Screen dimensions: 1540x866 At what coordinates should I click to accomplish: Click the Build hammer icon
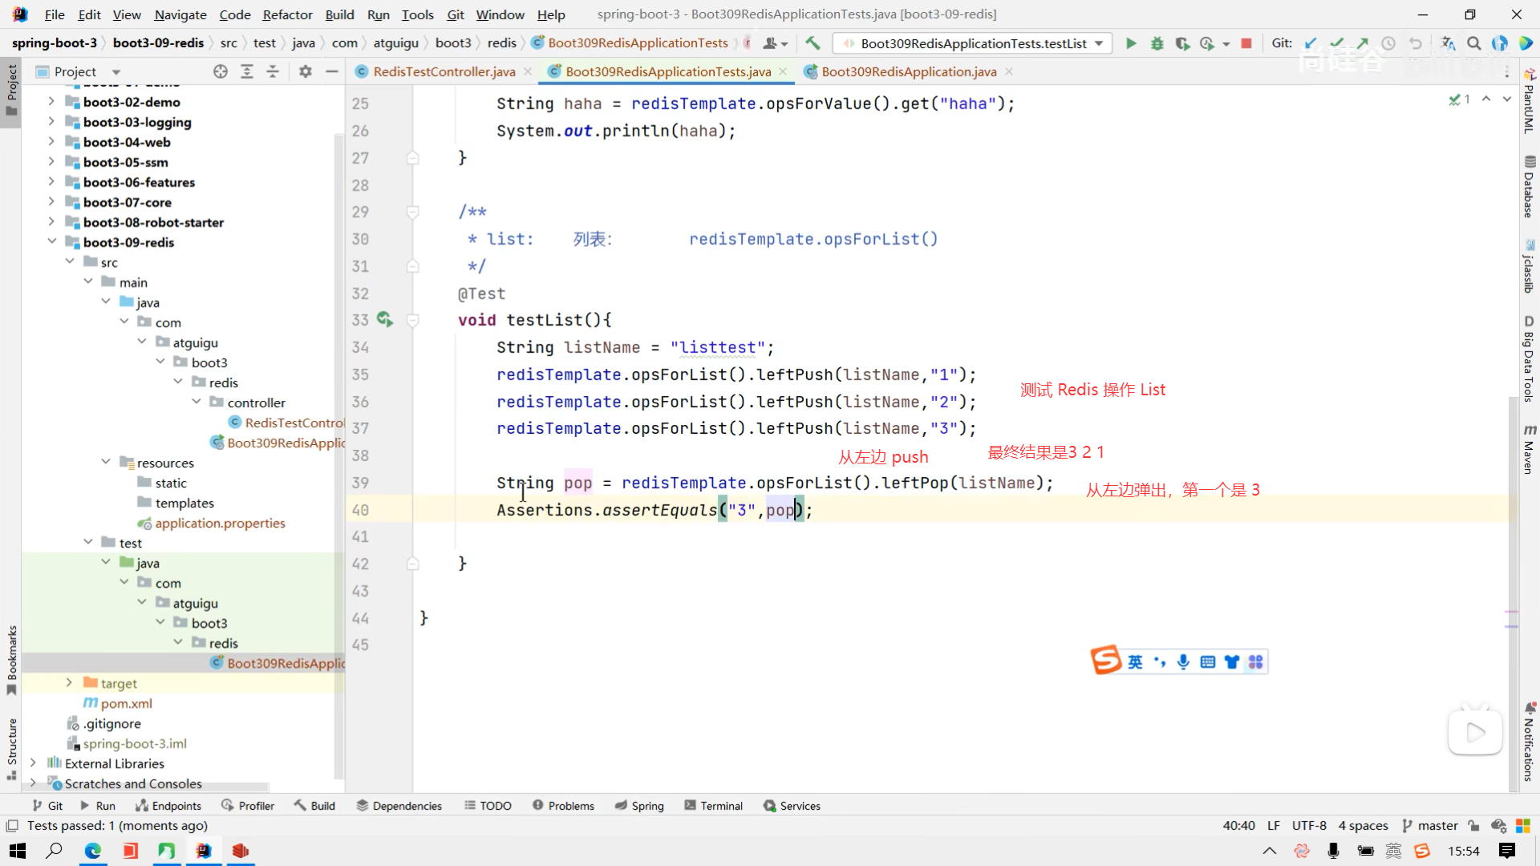(x=813, y=43)
